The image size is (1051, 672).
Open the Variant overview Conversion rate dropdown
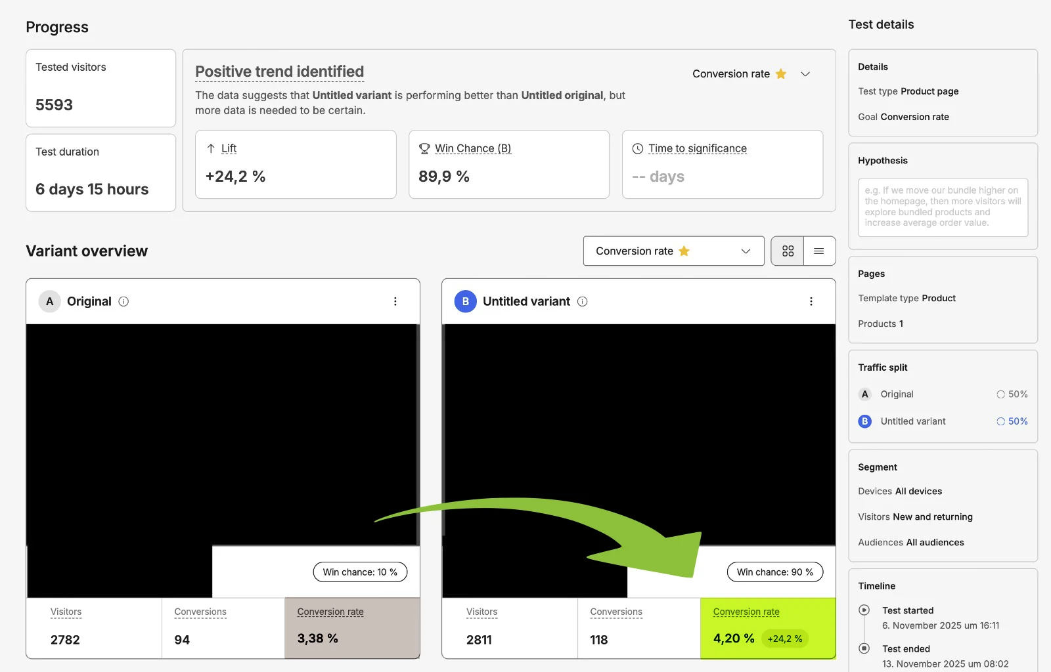click(x=674, y=251)
